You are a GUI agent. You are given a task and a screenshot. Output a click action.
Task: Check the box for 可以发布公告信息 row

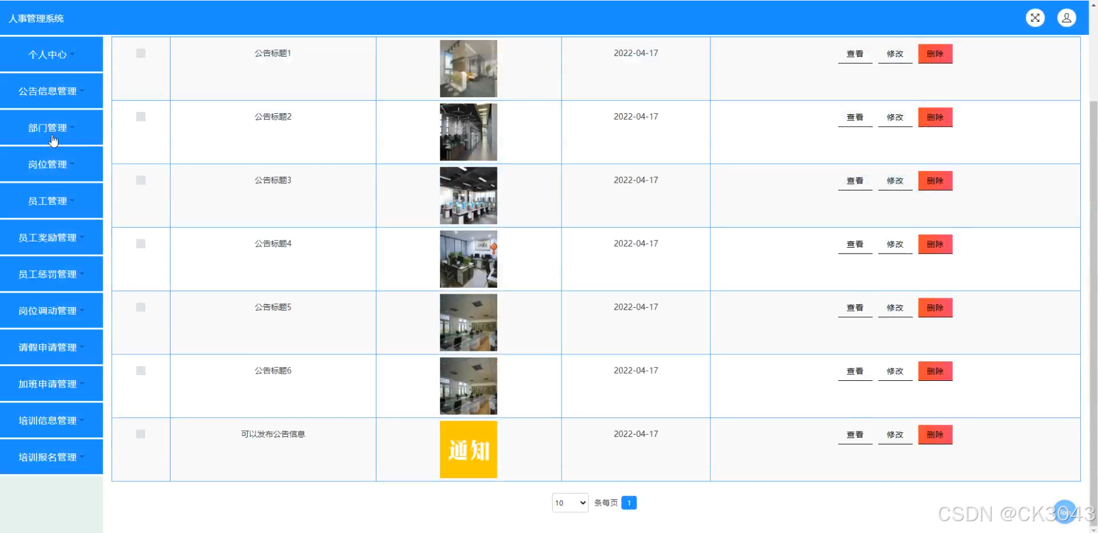[140, 434]
